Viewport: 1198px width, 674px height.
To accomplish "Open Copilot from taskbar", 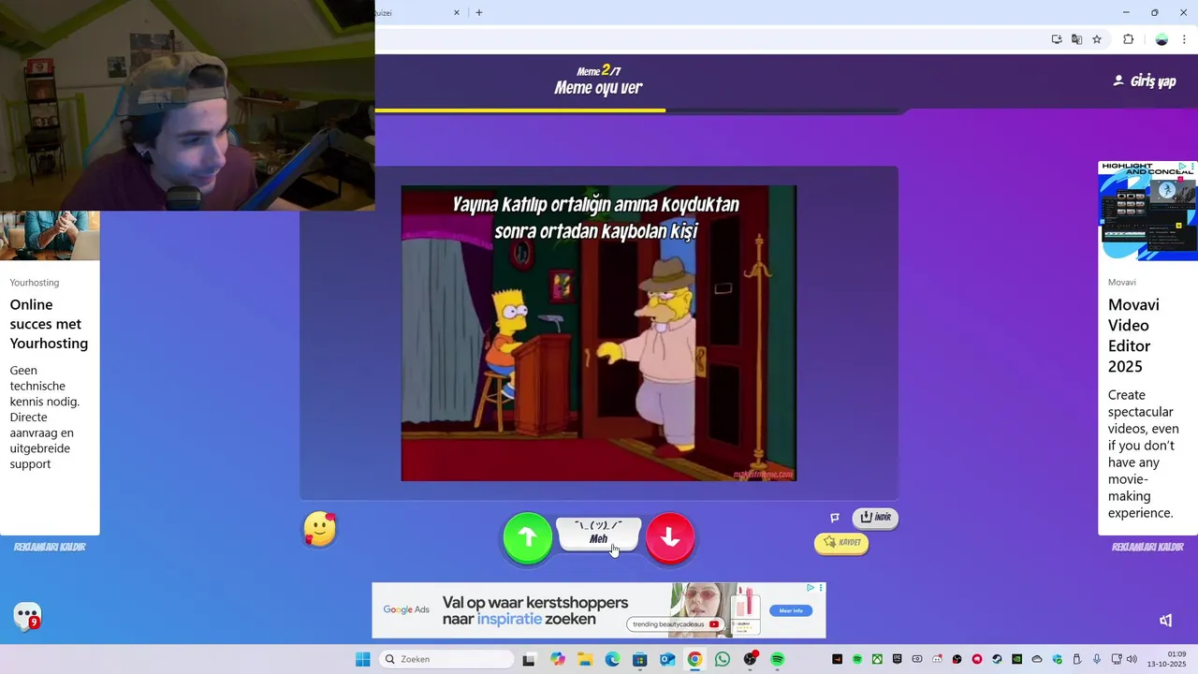I will click(559, 659).
